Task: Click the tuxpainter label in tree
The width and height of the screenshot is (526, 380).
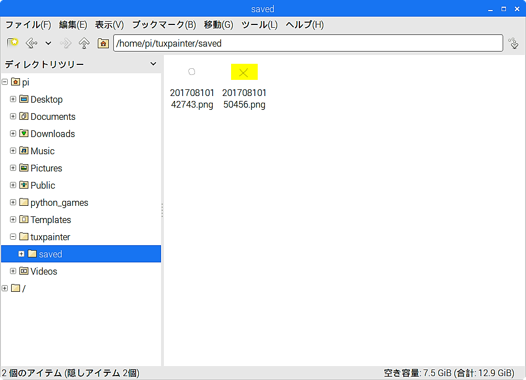Action: pyautogui.click(x=51, y=237)
